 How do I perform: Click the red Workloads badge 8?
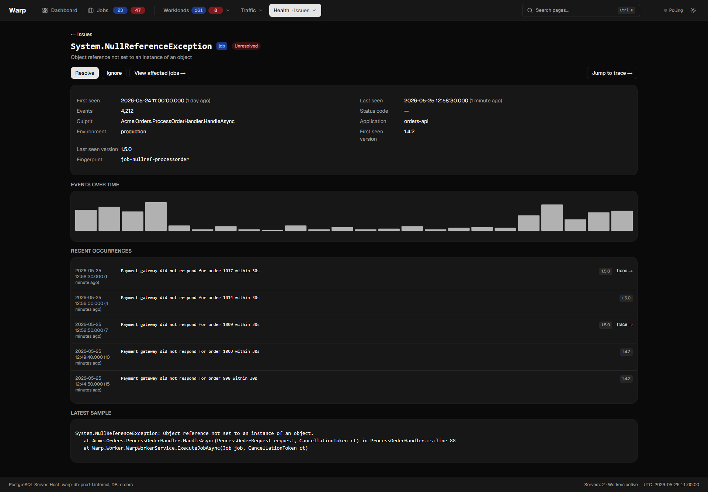pos(216,10)
